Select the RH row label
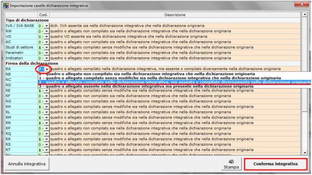Screen dimensions: 312x175 coord(21,107)
